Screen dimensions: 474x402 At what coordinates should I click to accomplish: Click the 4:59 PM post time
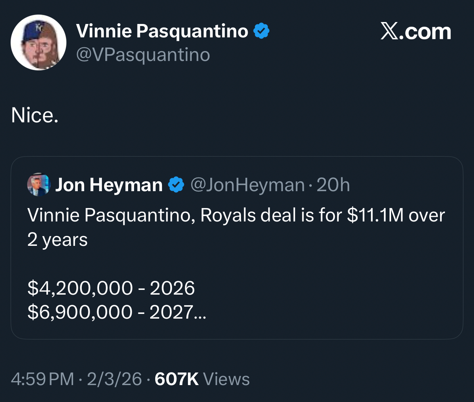pos(42,379)
